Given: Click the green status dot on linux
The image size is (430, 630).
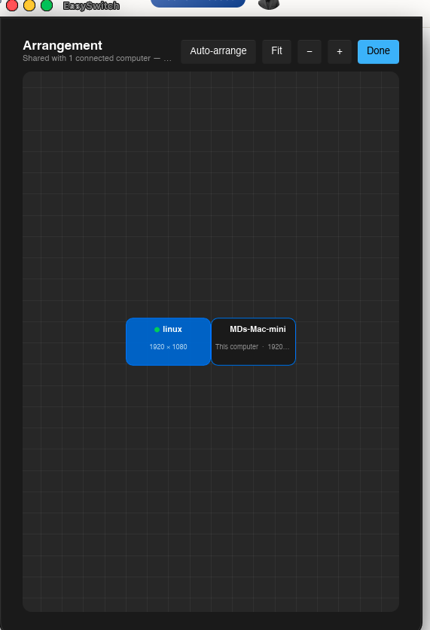Looking at the screenshot, I should [157, 330].
